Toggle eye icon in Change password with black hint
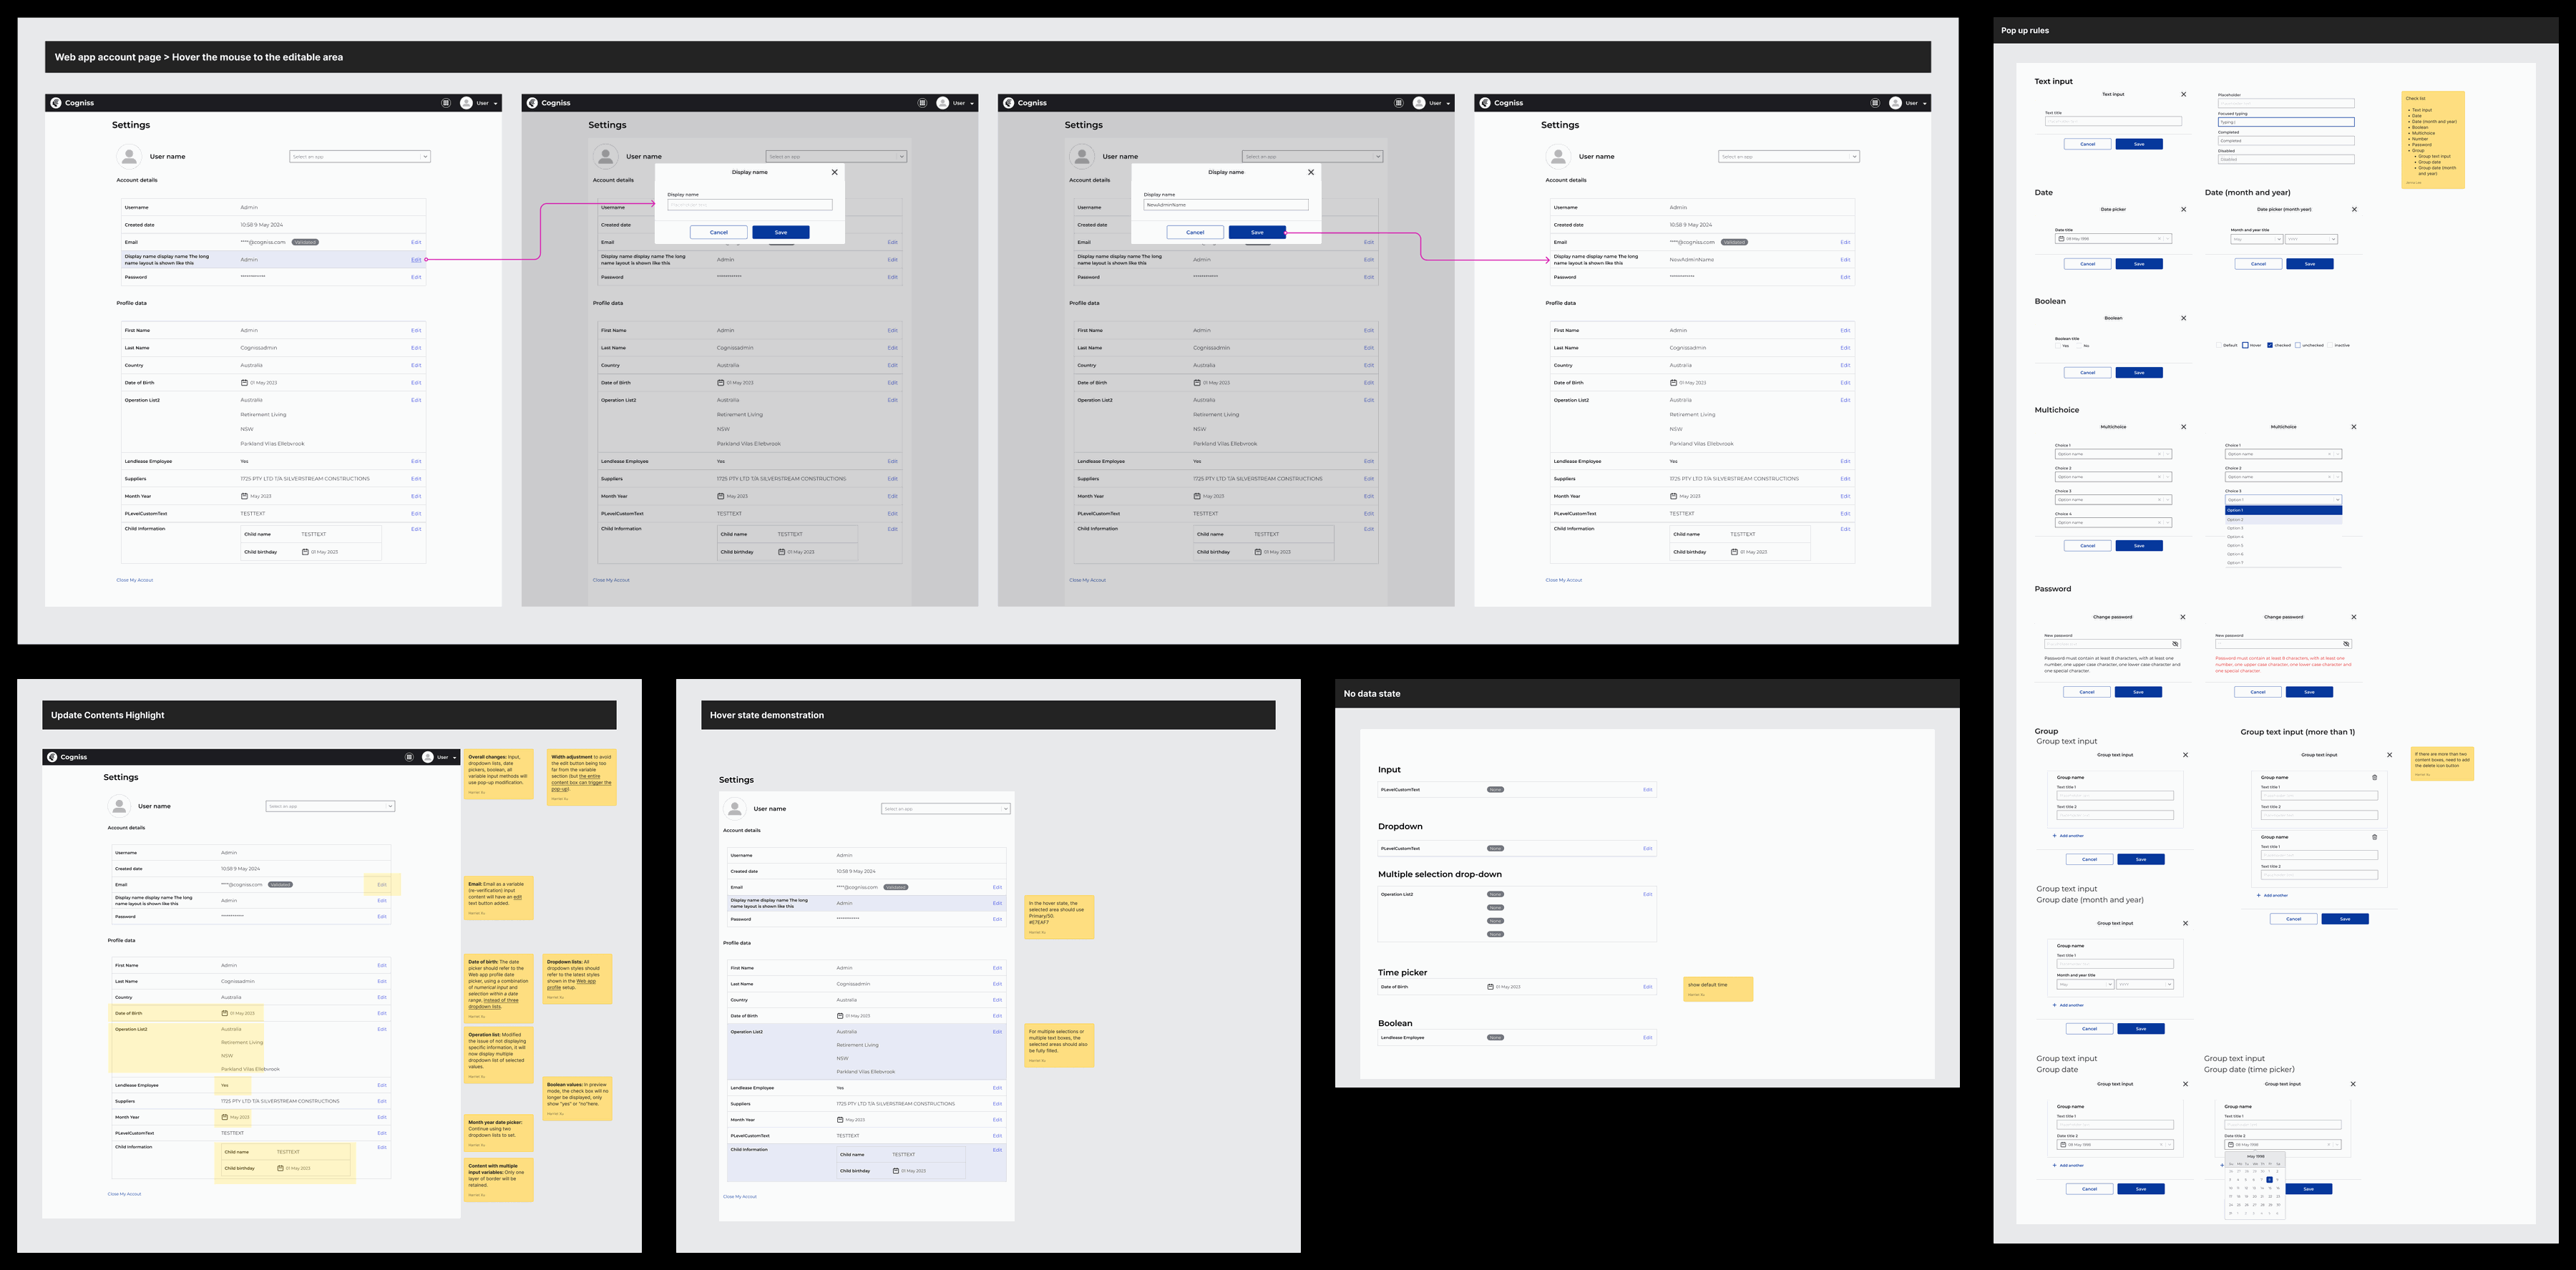 tap(2175, 644)
